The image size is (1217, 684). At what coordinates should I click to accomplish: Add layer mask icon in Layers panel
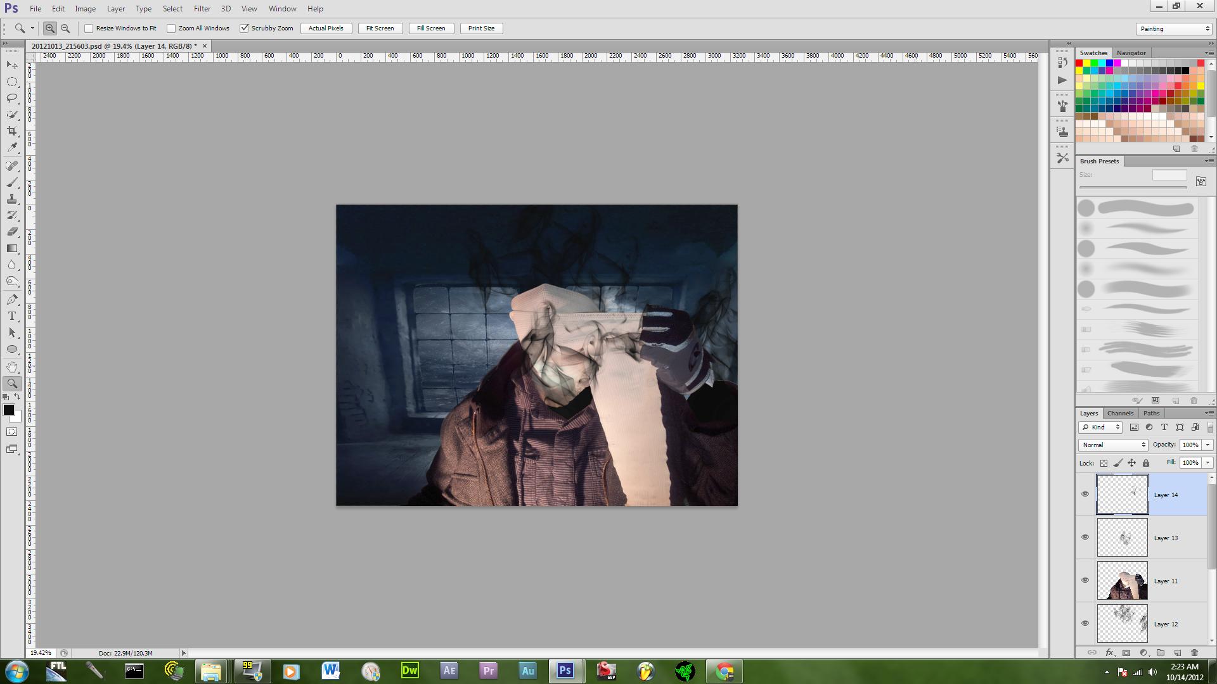[1126, 652]
